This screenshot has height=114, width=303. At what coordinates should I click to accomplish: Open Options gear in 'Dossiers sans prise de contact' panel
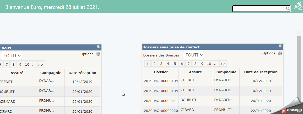pos(280,53)
